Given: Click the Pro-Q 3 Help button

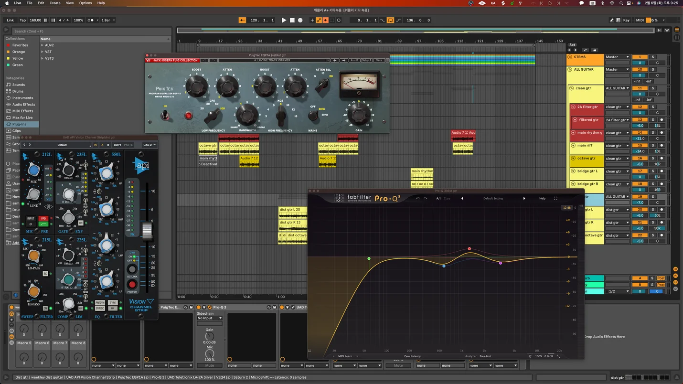Looking at the screenshot, I should pos(542,198).
